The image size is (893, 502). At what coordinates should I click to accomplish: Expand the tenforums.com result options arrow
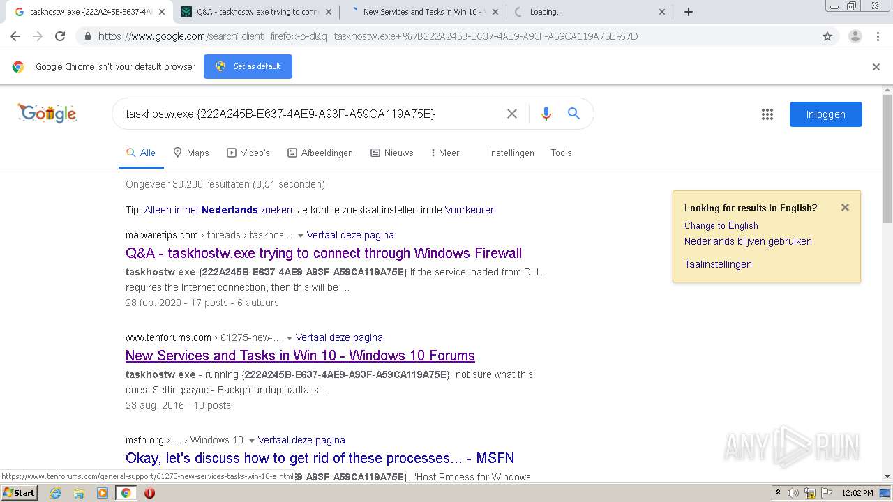[x=290, y=338]
